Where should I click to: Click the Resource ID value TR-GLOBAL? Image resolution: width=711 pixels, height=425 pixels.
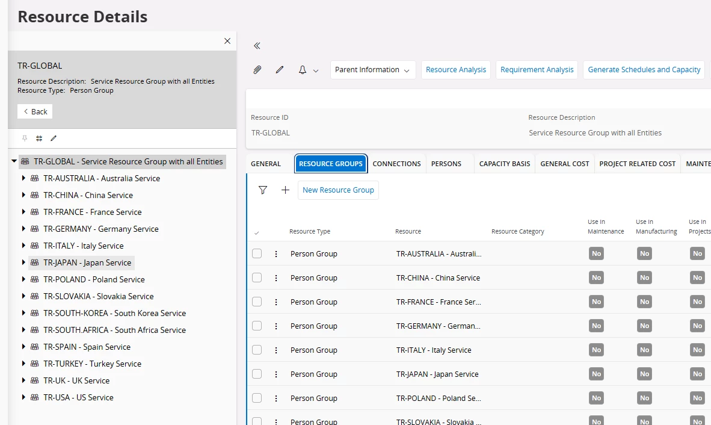271,133
